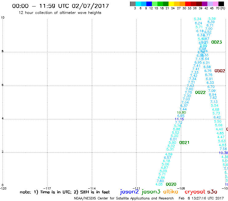
Task: Click the 6.42 wave height value
Action: point(217,118)
